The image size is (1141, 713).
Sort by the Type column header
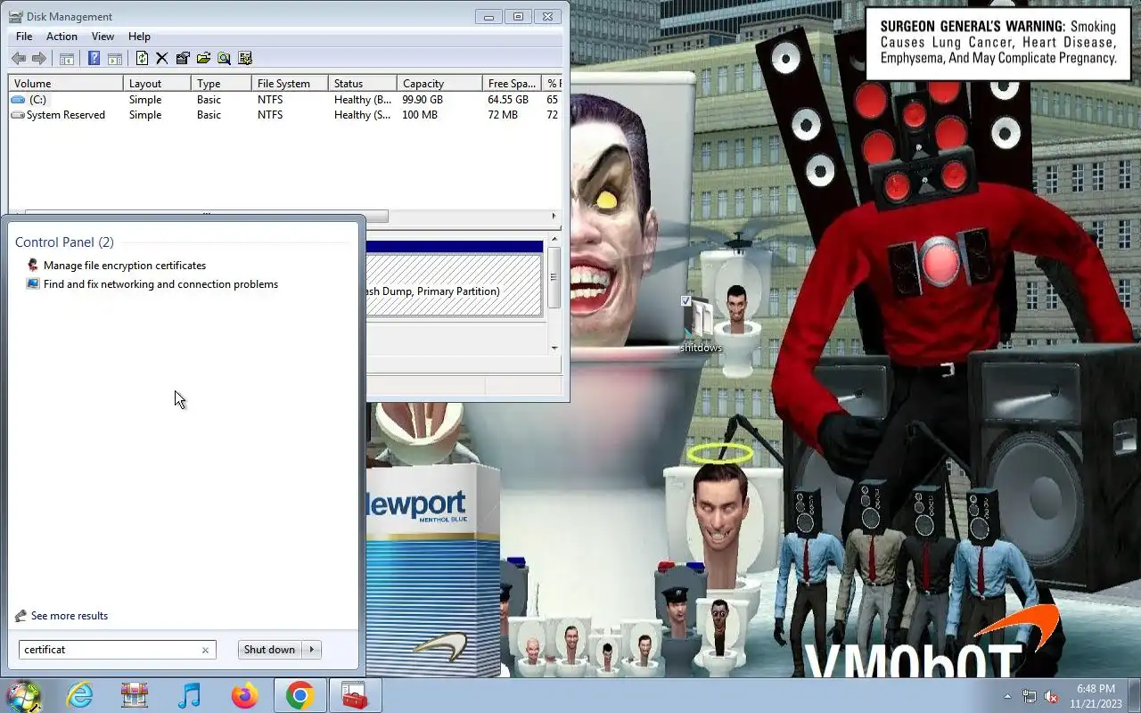coord(221,84)
